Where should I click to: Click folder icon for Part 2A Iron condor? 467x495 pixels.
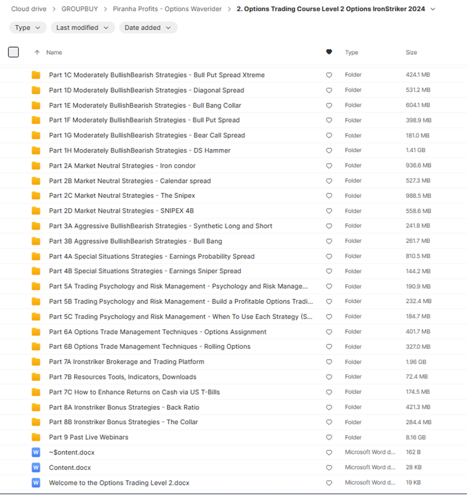tap(36, 166)
